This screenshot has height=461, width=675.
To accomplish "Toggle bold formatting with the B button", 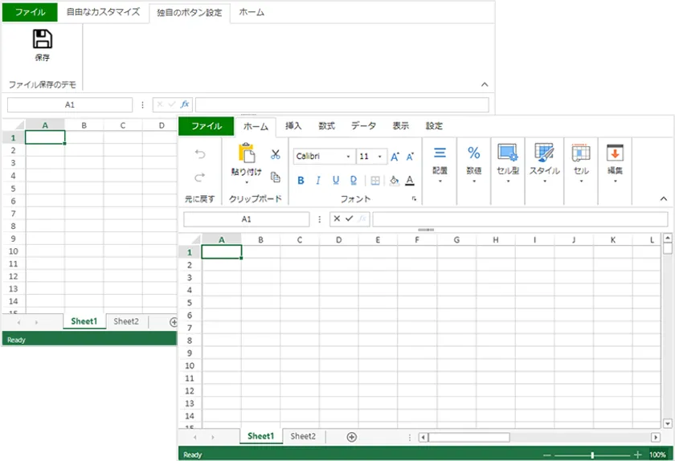I will click(x=301, y=181).
